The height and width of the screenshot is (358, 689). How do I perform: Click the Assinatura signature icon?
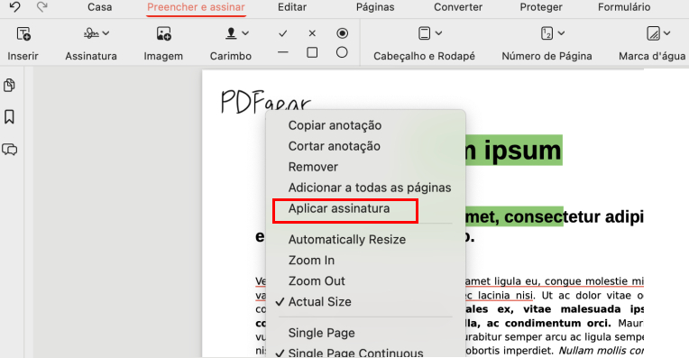click(x=91, y=33)
